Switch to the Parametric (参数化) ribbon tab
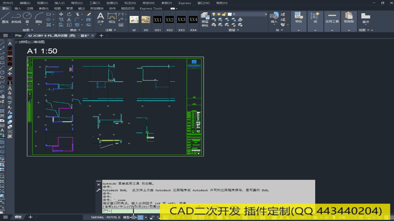The width and height of the screenshot is (394, 221). click(43, 9)
